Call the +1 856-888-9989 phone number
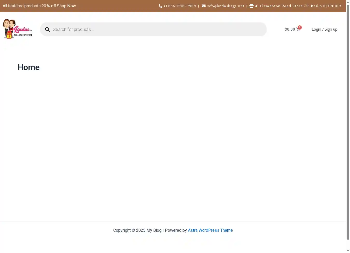Screen dimensions: 350x253 [180, 6]
